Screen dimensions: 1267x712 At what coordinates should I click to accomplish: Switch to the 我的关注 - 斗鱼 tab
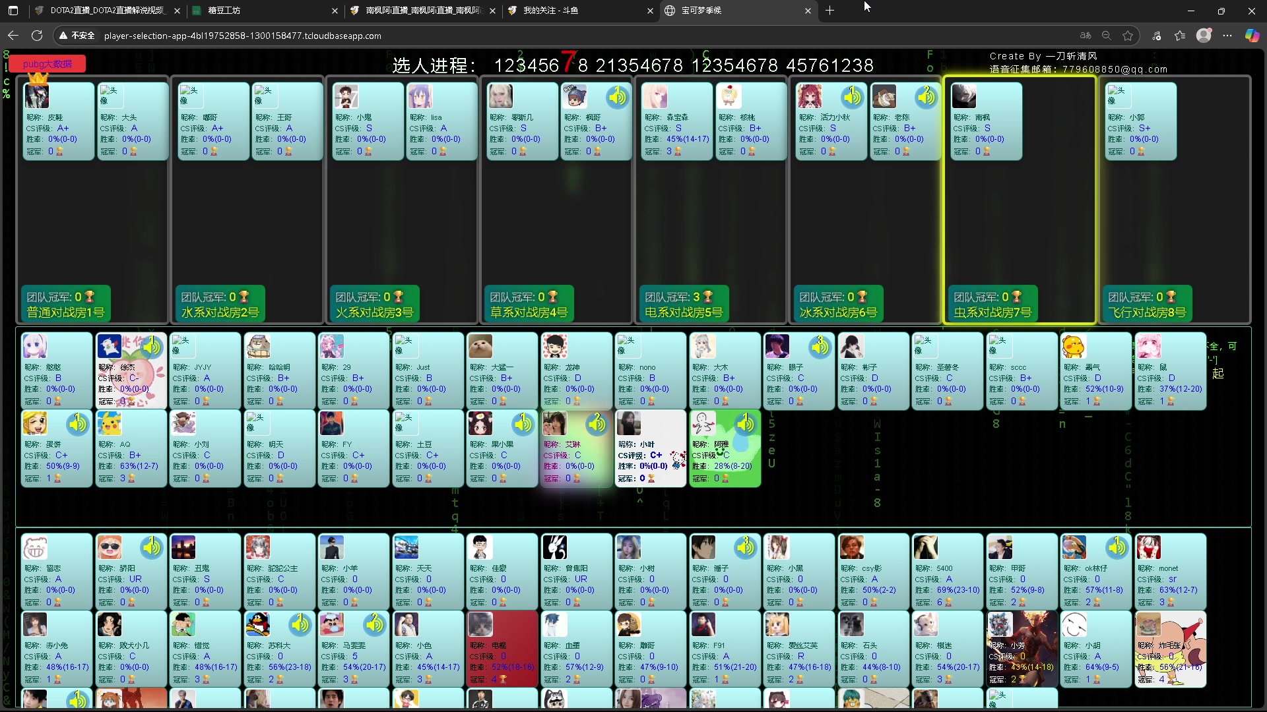581,11
